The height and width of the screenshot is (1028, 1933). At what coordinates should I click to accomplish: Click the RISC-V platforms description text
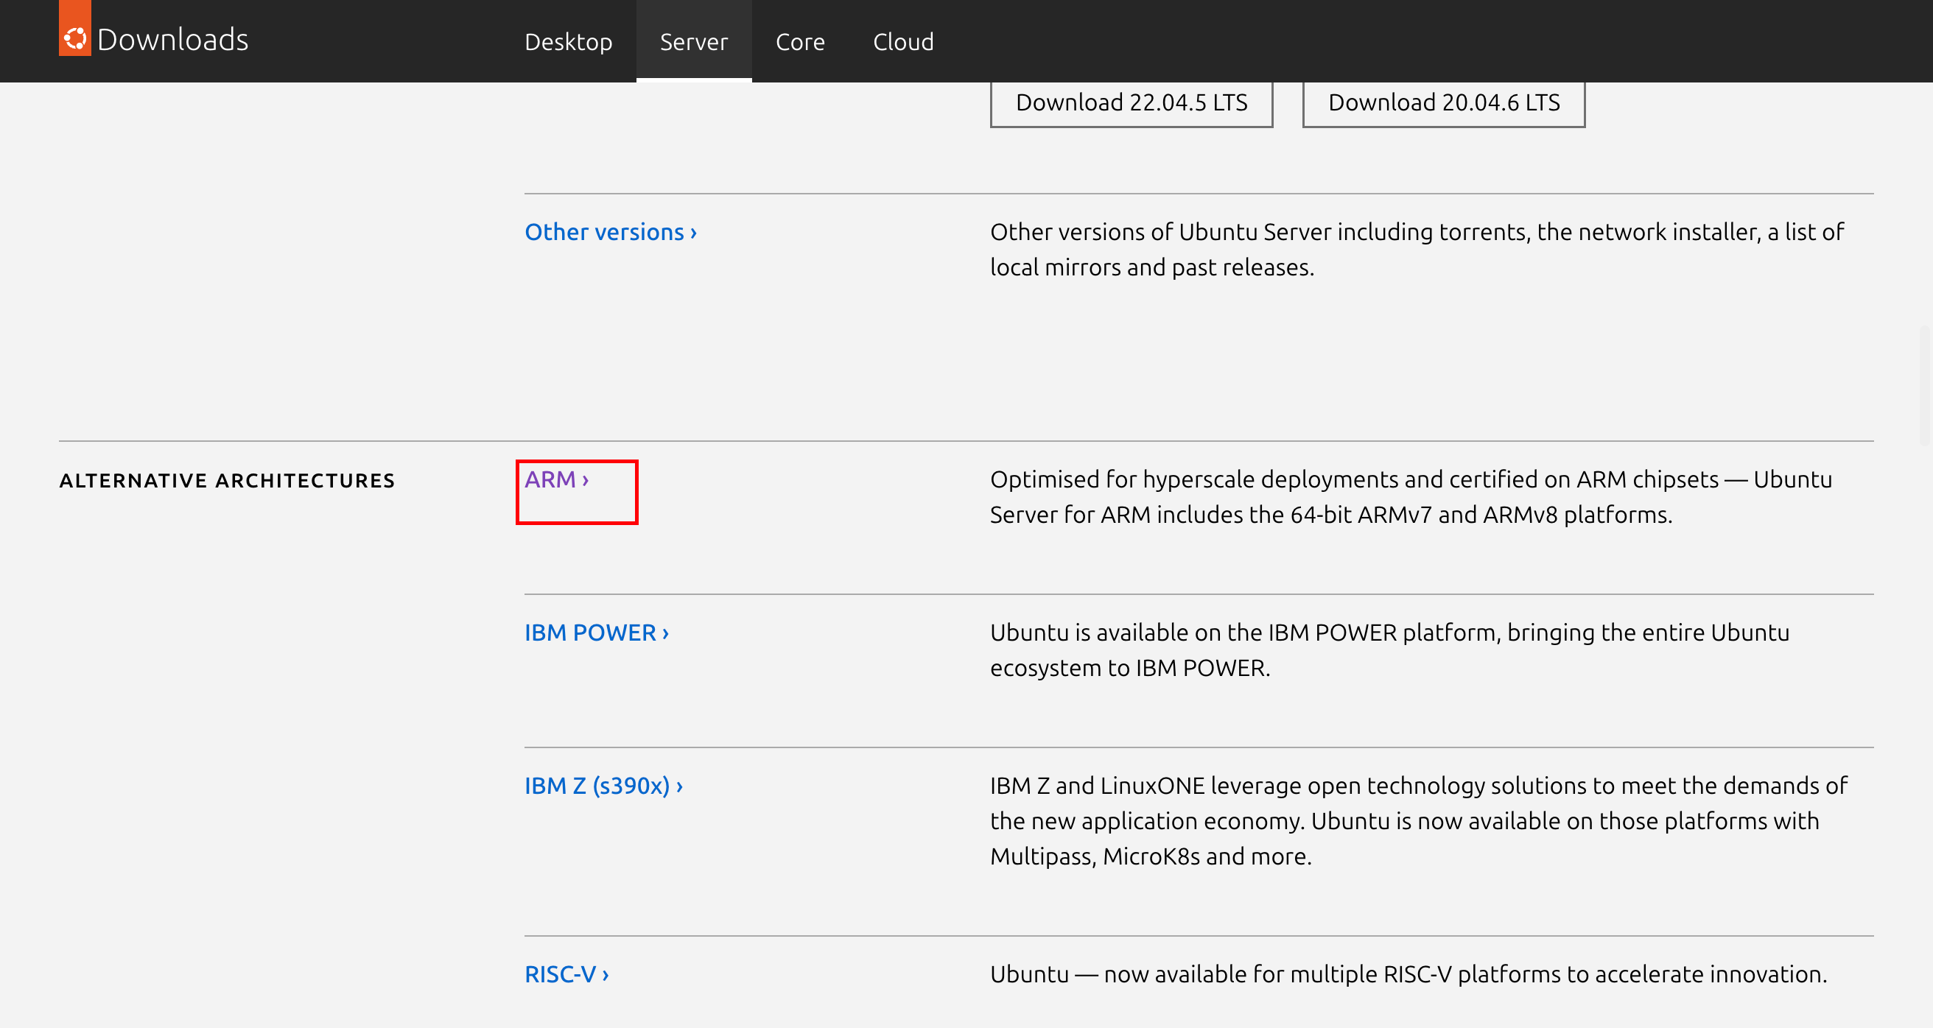(1408, 974)
